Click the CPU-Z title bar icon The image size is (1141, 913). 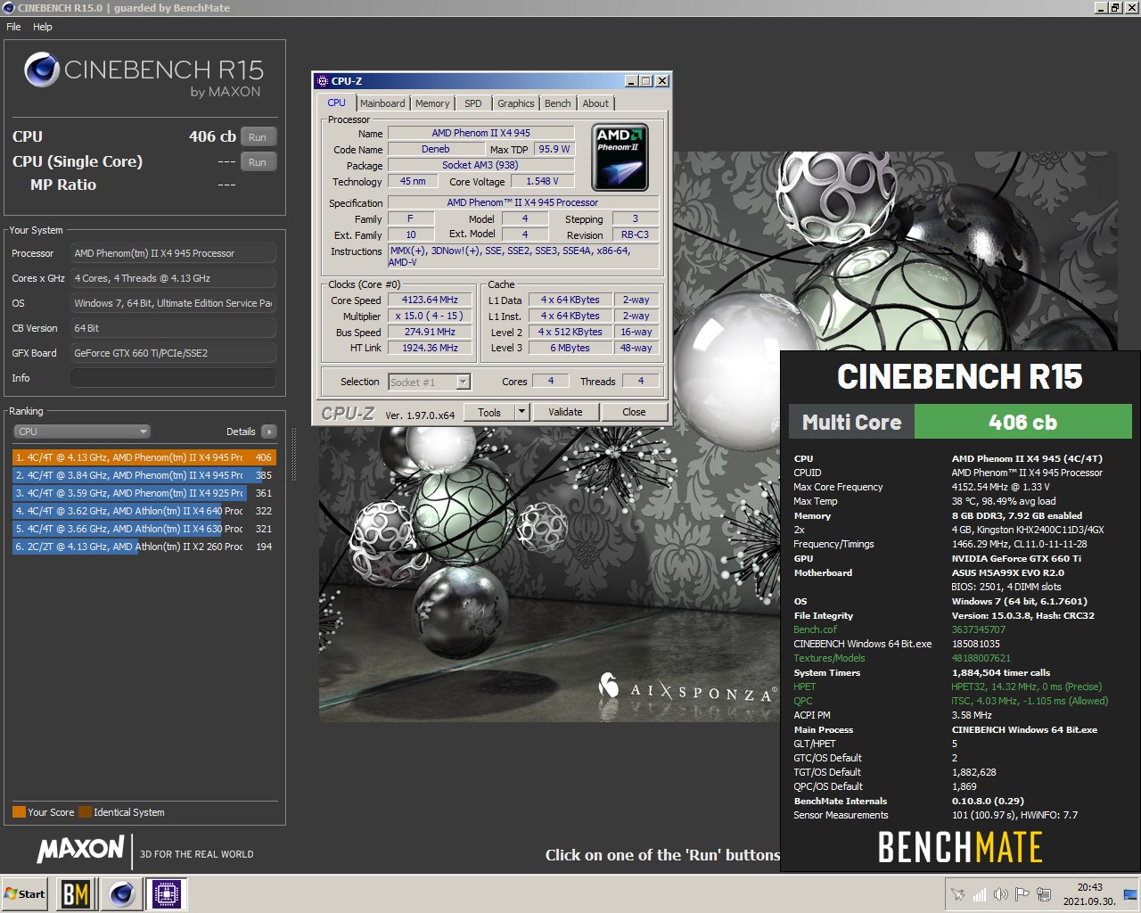323,81
